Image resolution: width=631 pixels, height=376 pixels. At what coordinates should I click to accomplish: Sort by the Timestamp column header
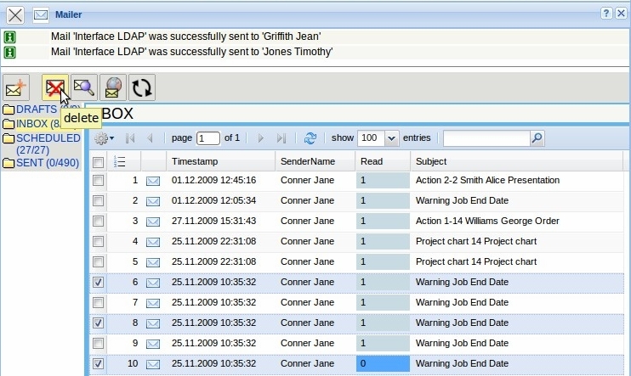coord(195,161)
